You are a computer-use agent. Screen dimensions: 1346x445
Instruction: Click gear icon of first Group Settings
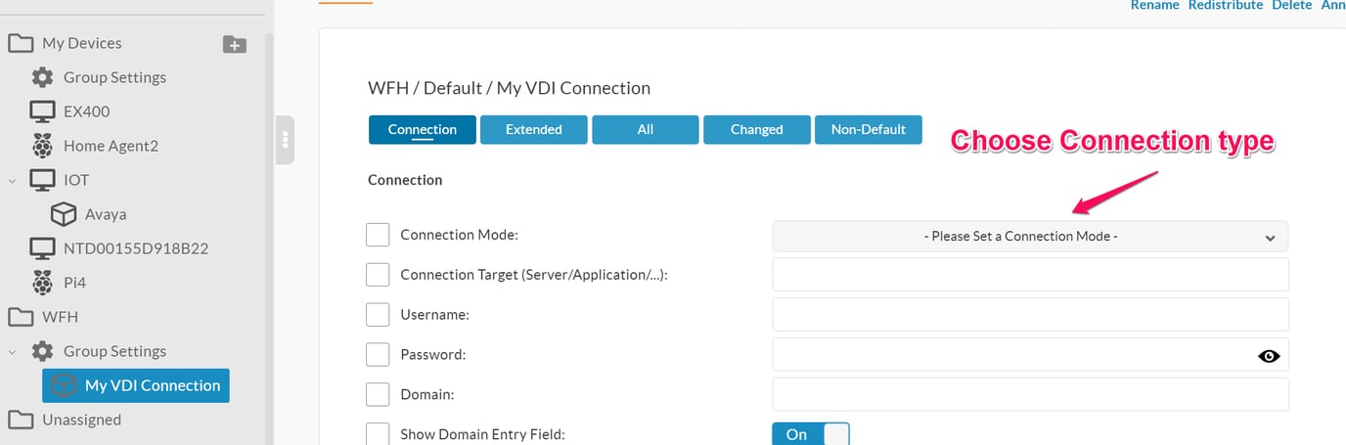(x=42, y=77)
